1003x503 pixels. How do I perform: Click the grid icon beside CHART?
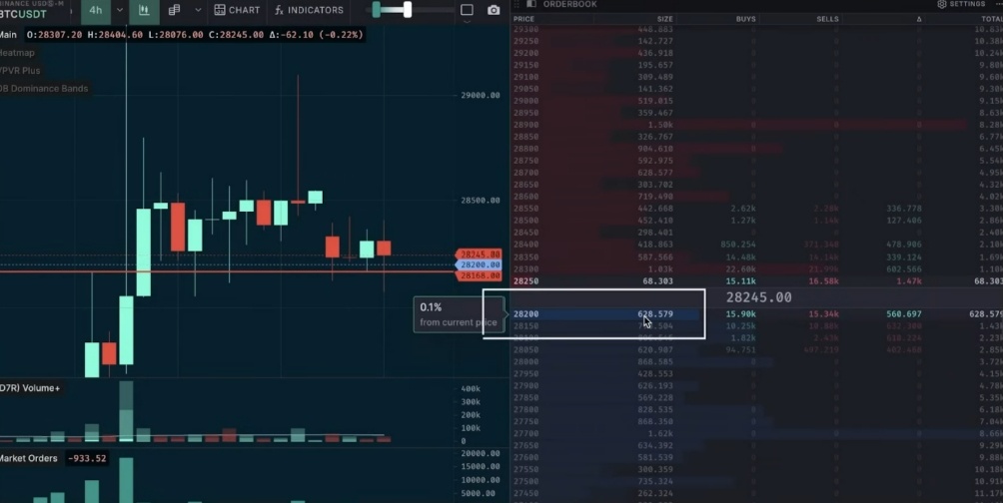tap(220, 10)
